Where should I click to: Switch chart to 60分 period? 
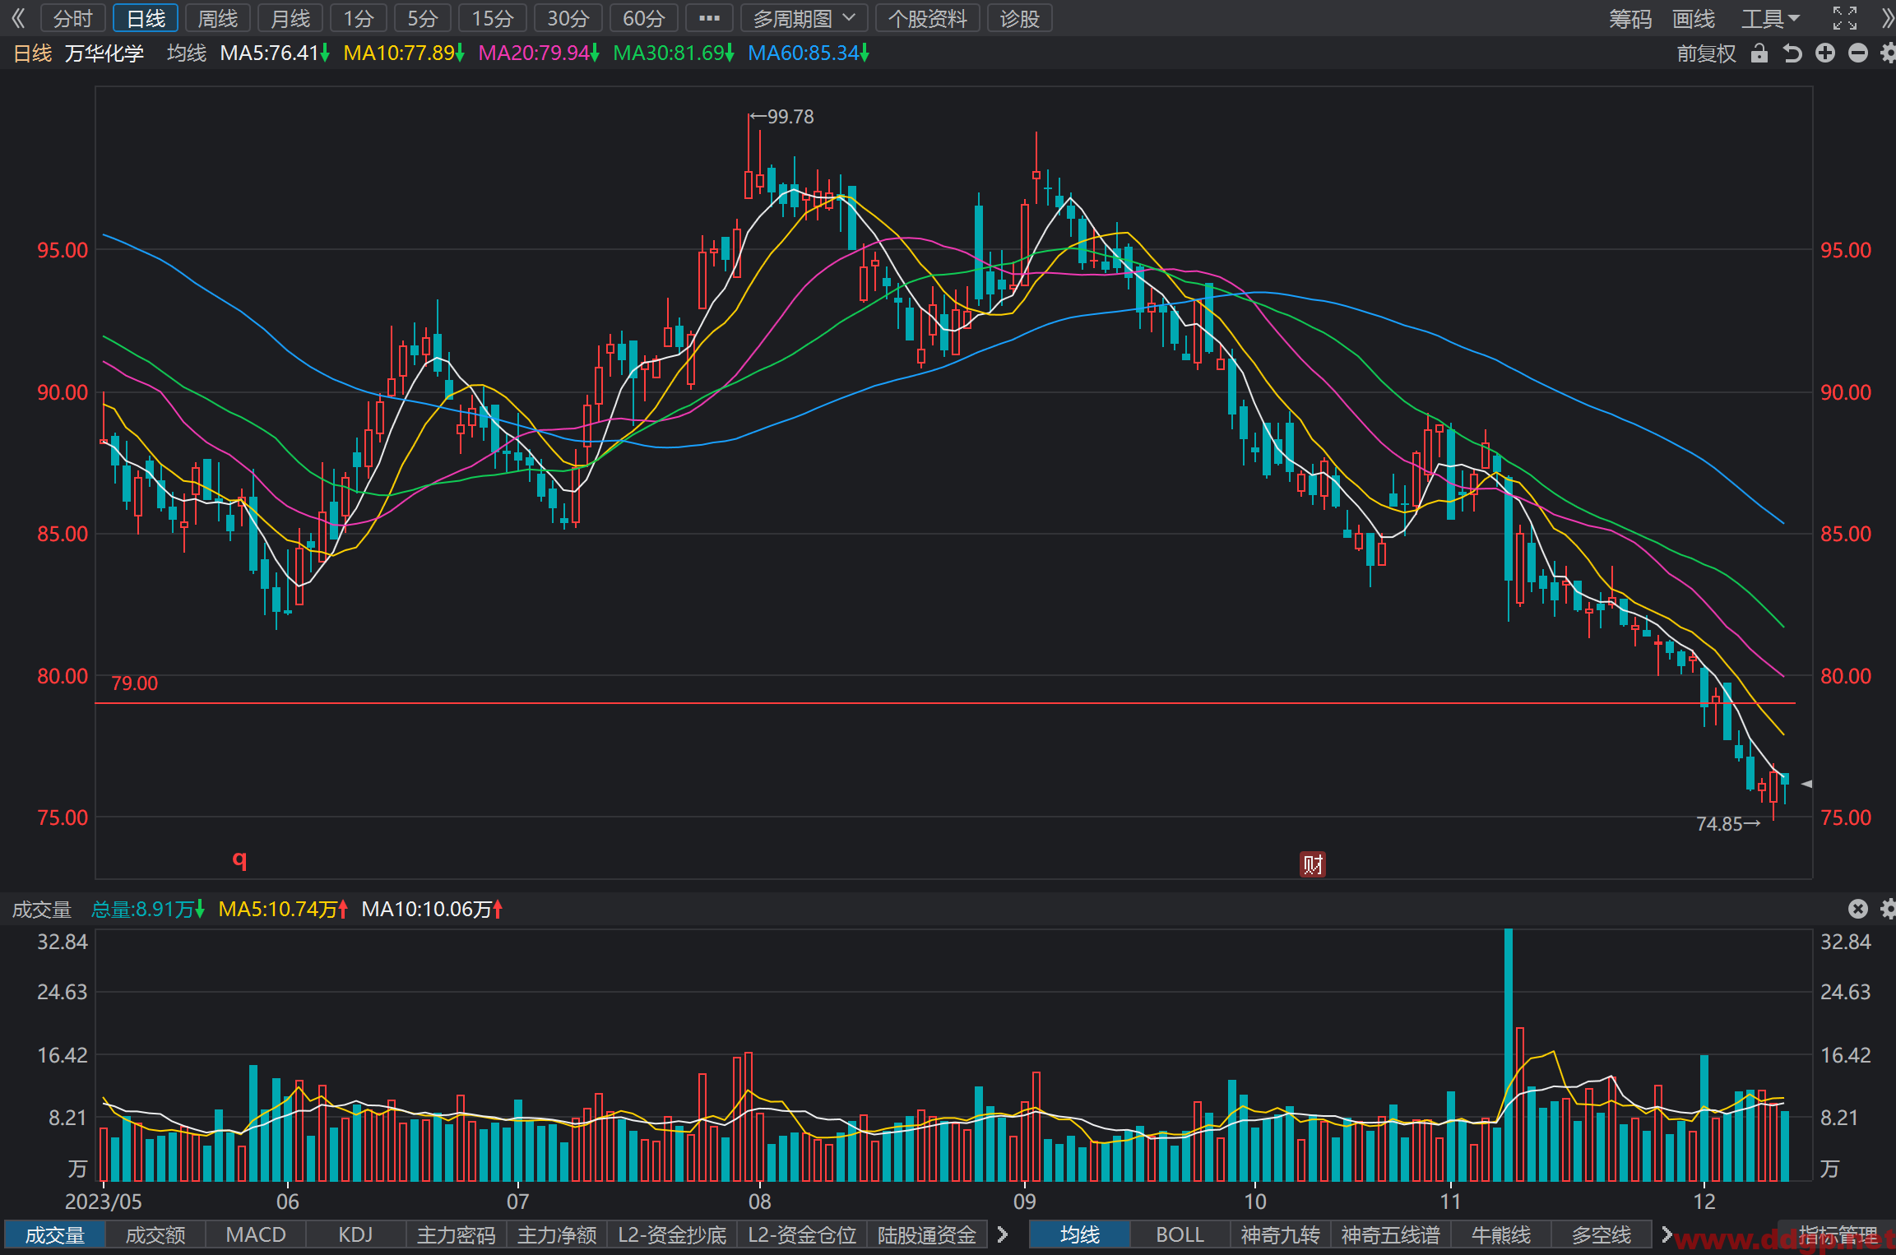(x=643, y=18)
